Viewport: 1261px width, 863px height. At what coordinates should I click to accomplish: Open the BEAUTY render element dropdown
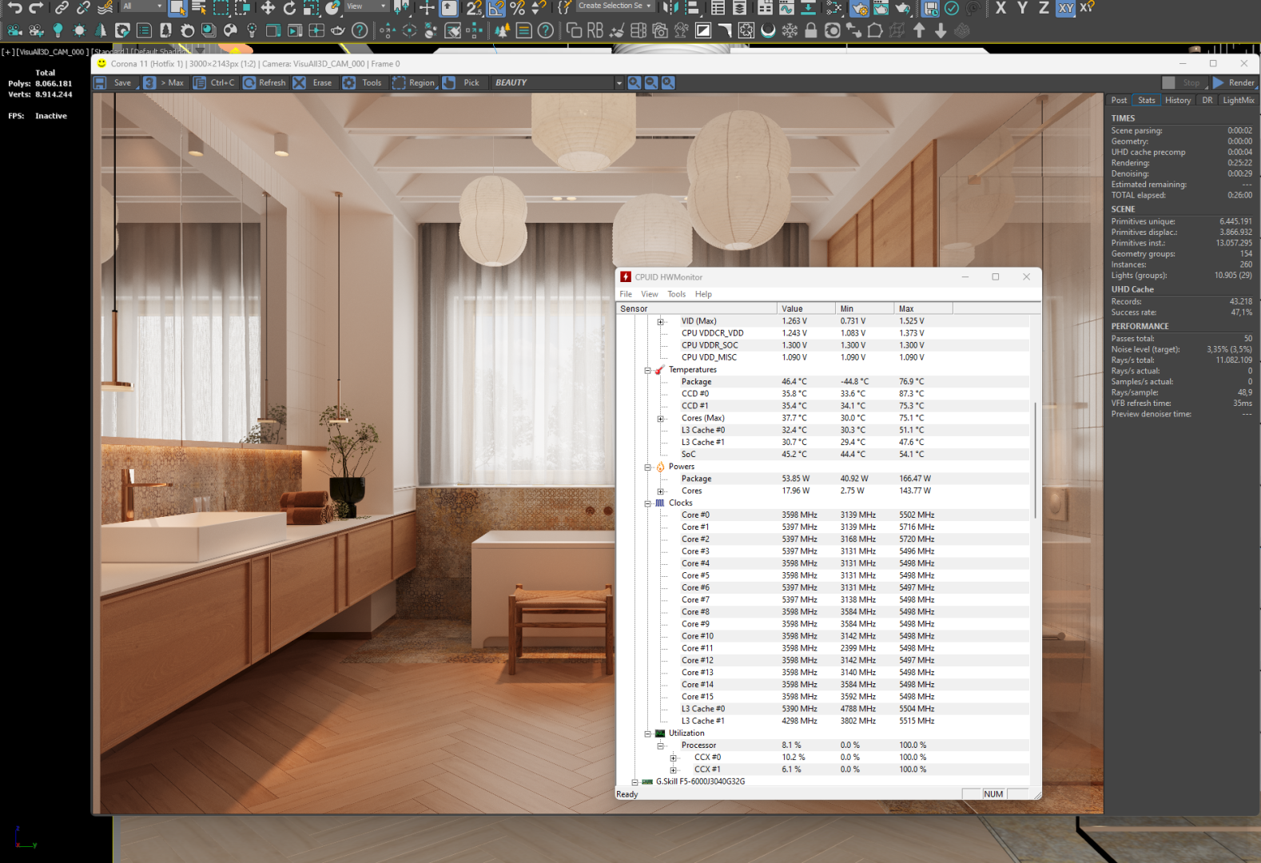tap(619, 83)
